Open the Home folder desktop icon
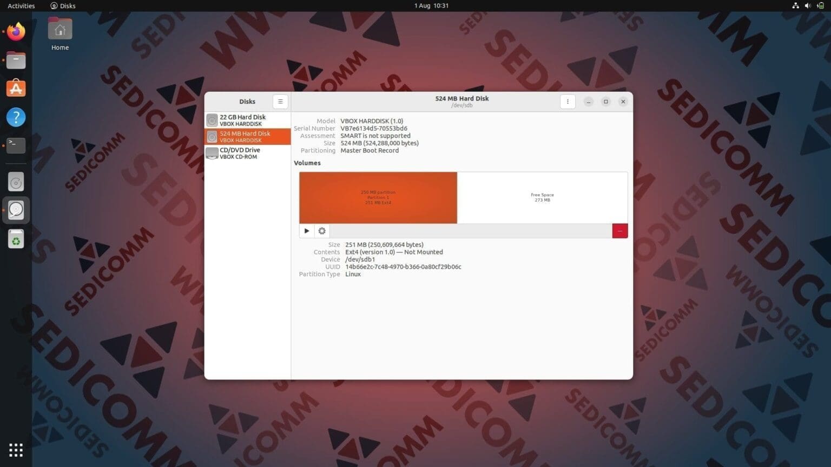 60,34
